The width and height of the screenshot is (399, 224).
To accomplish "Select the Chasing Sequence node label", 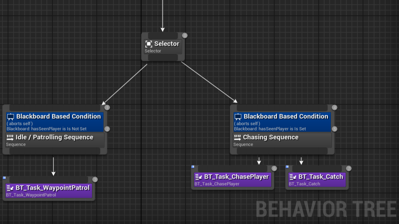I will [270, 137].
